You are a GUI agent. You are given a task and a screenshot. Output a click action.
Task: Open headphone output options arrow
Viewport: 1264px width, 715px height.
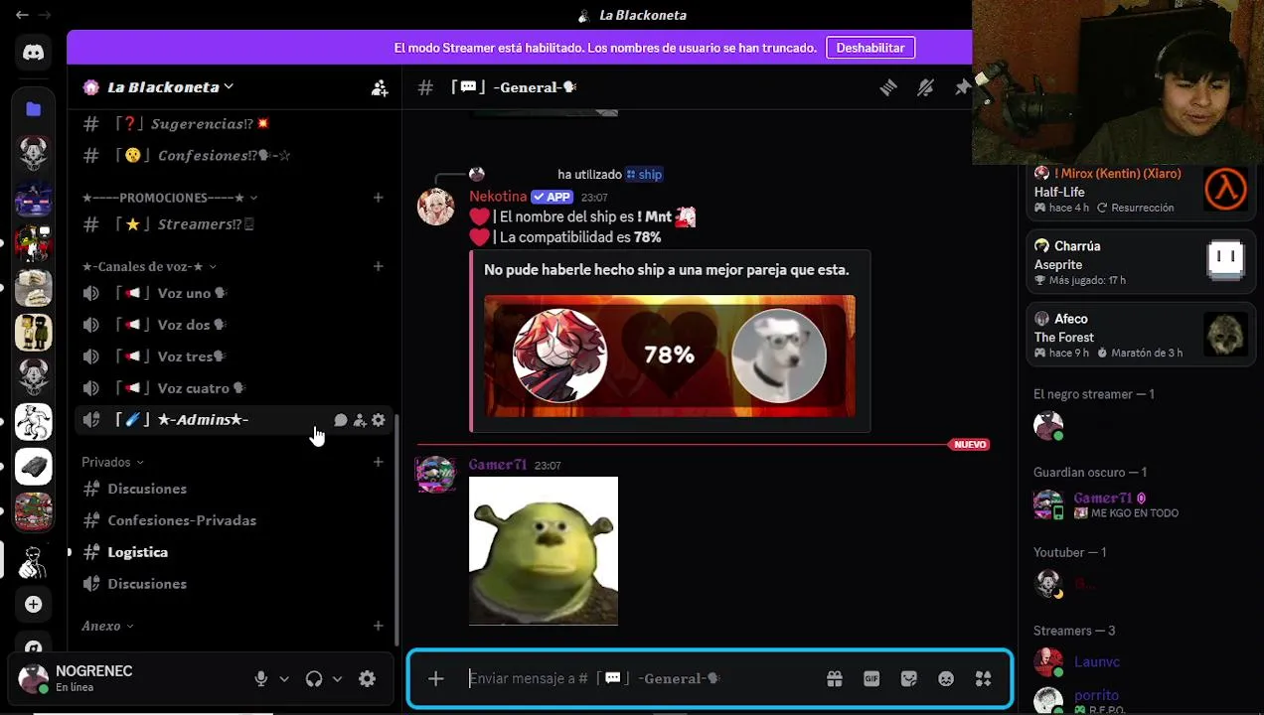[337, 679]
